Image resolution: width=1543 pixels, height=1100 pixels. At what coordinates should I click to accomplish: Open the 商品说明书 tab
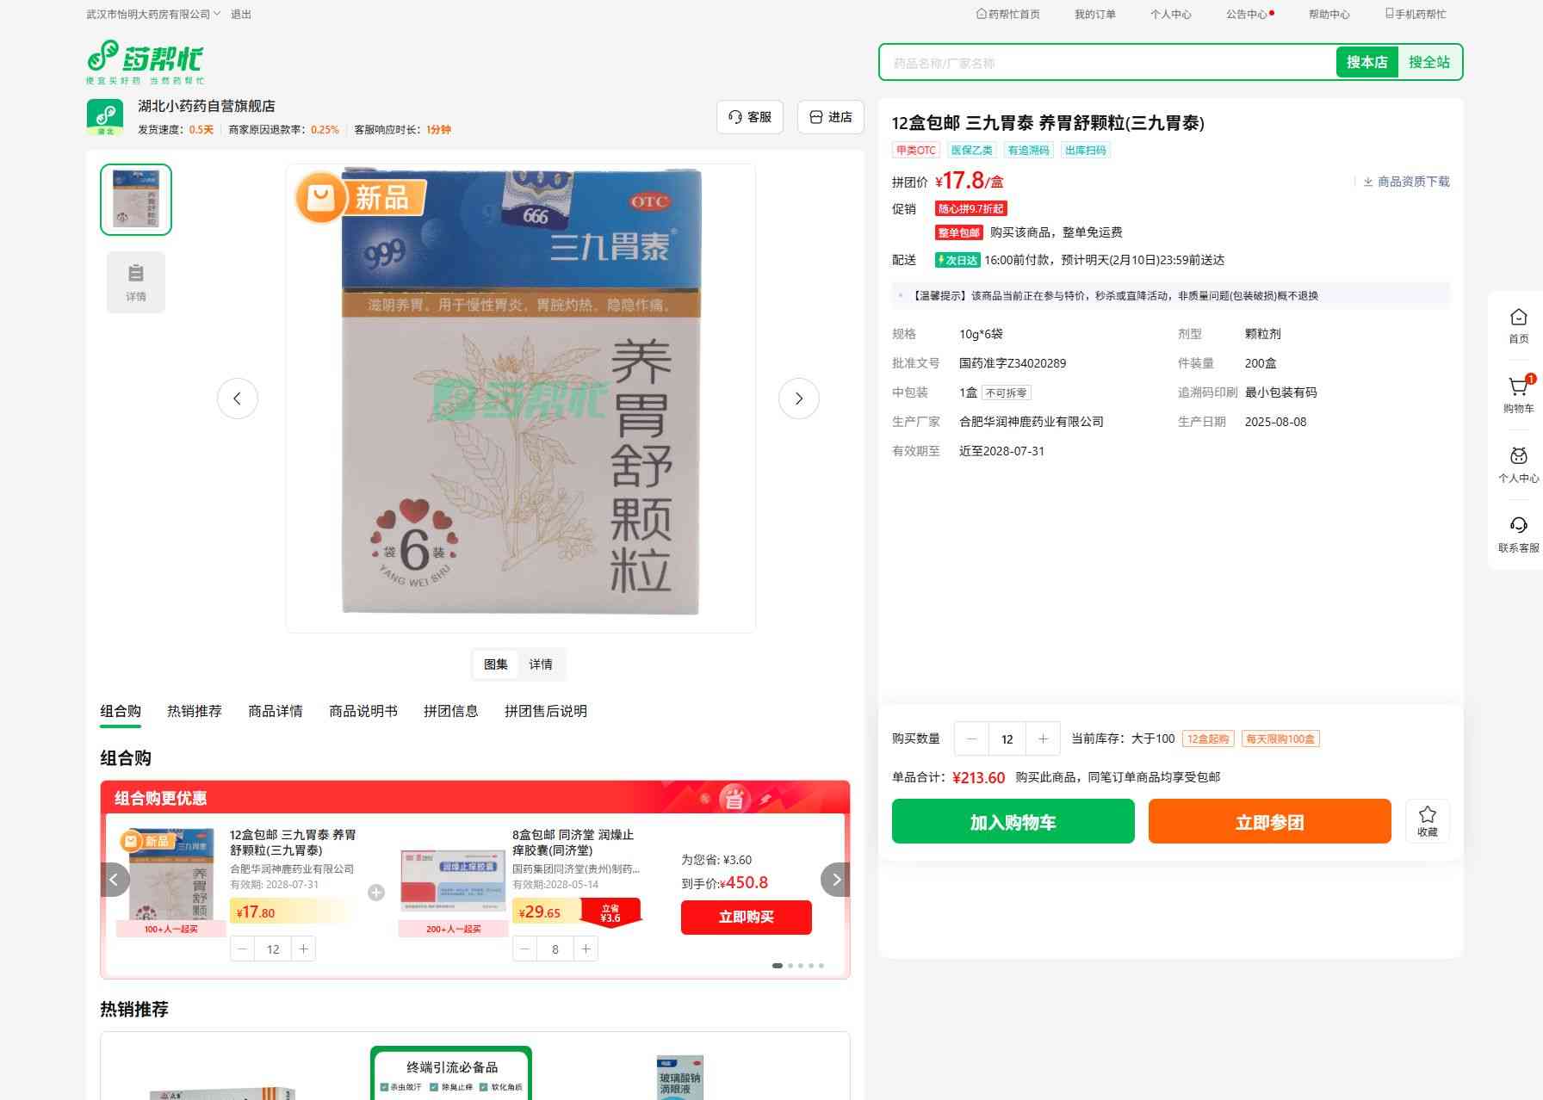click(363, 711)
